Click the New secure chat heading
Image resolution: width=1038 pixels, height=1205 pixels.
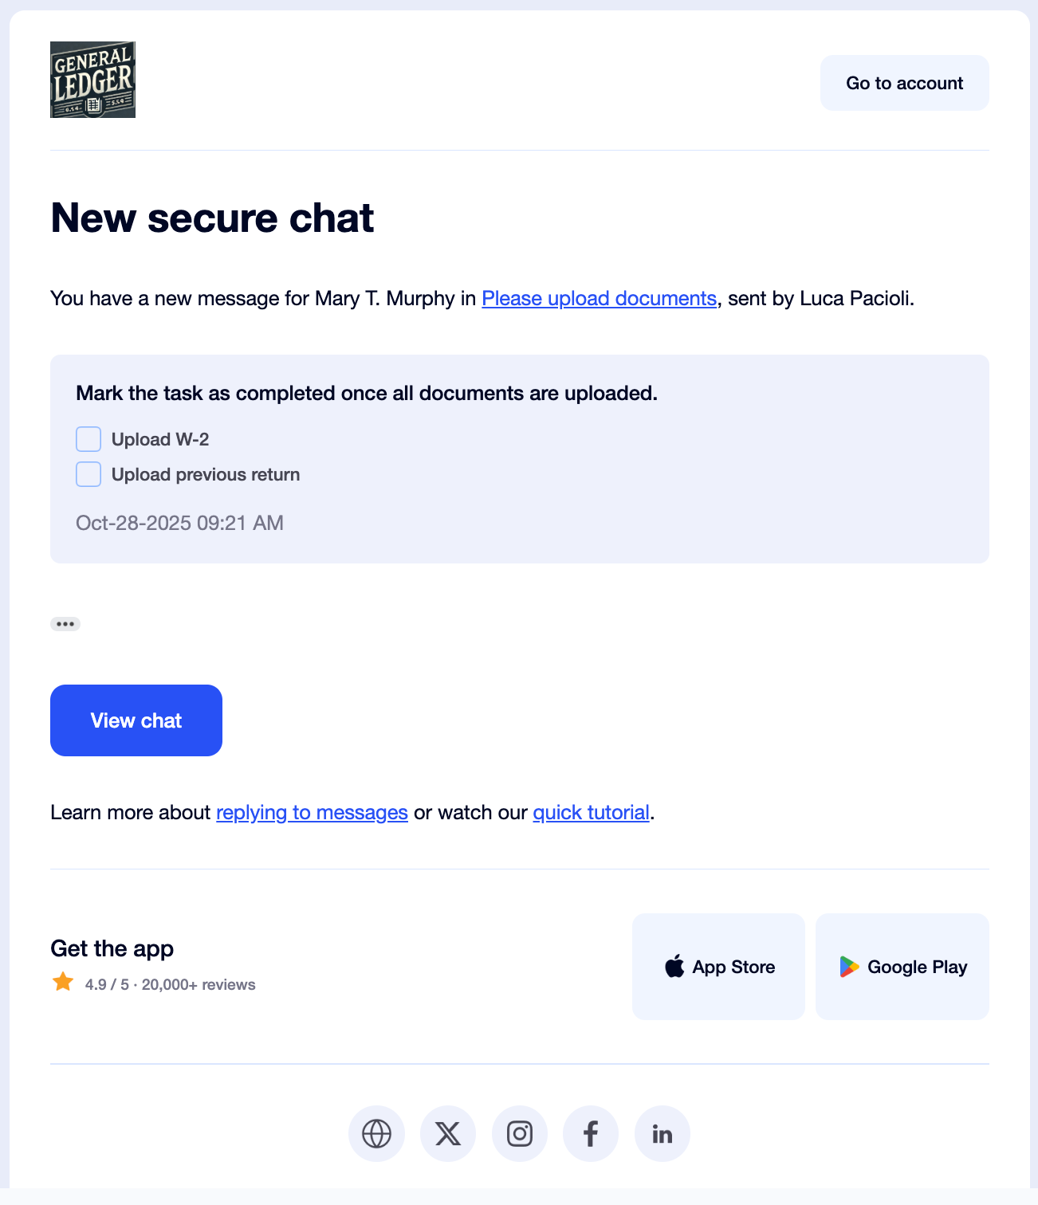[212, 218]
